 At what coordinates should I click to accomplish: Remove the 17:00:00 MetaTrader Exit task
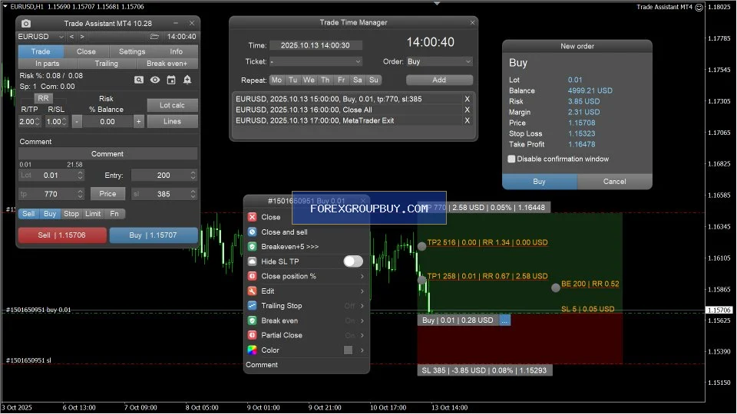click(468, 120)
